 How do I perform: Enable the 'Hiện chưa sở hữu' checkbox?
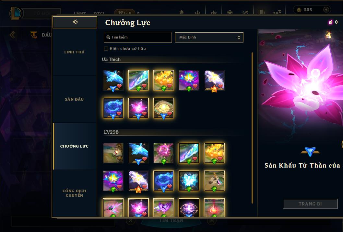(x=106, y=49)
